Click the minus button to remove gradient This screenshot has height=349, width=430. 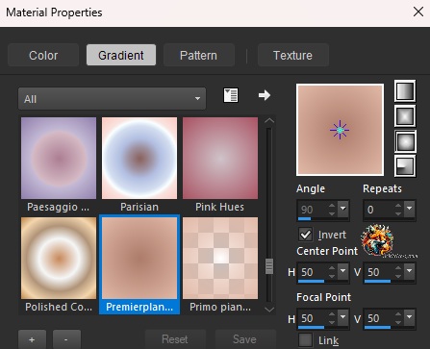coord(66,339)
